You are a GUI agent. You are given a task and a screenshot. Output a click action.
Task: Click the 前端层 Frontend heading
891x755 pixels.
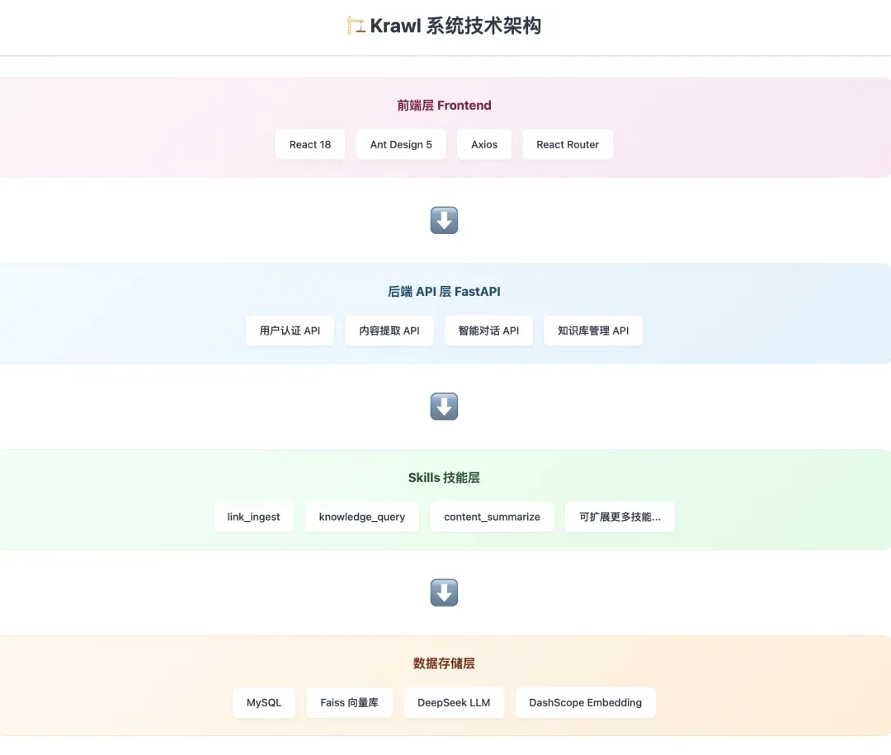click(x=444, y=106)
